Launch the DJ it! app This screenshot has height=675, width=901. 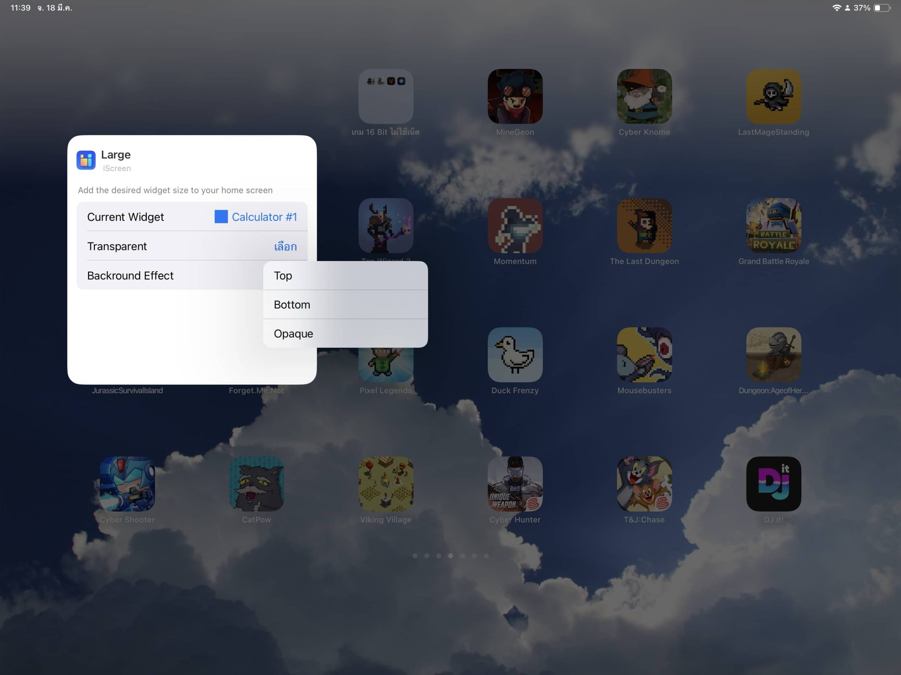pyautogui.click(x=773, y=484)
